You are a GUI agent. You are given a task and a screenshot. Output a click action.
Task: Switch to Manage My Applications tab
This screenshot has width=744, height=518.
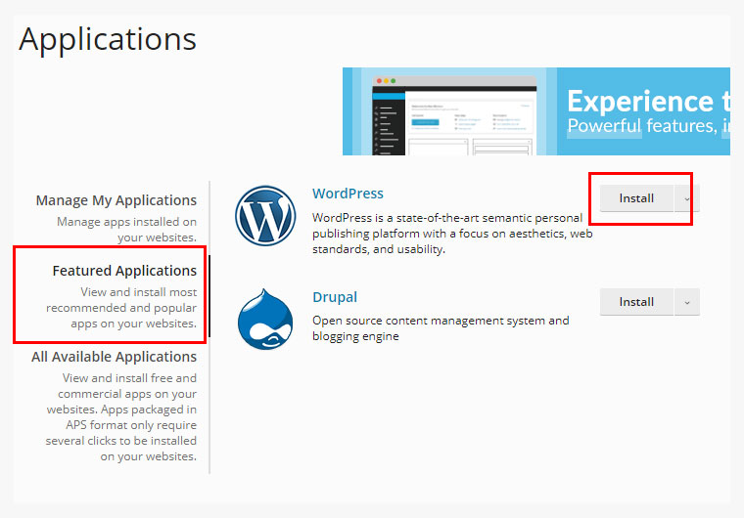[116, 200]
